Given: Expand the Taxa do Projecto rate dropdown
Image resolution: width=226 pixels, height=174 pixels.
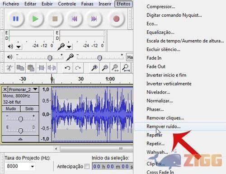Looking at the screenshot, I should [x=33, y=166].
